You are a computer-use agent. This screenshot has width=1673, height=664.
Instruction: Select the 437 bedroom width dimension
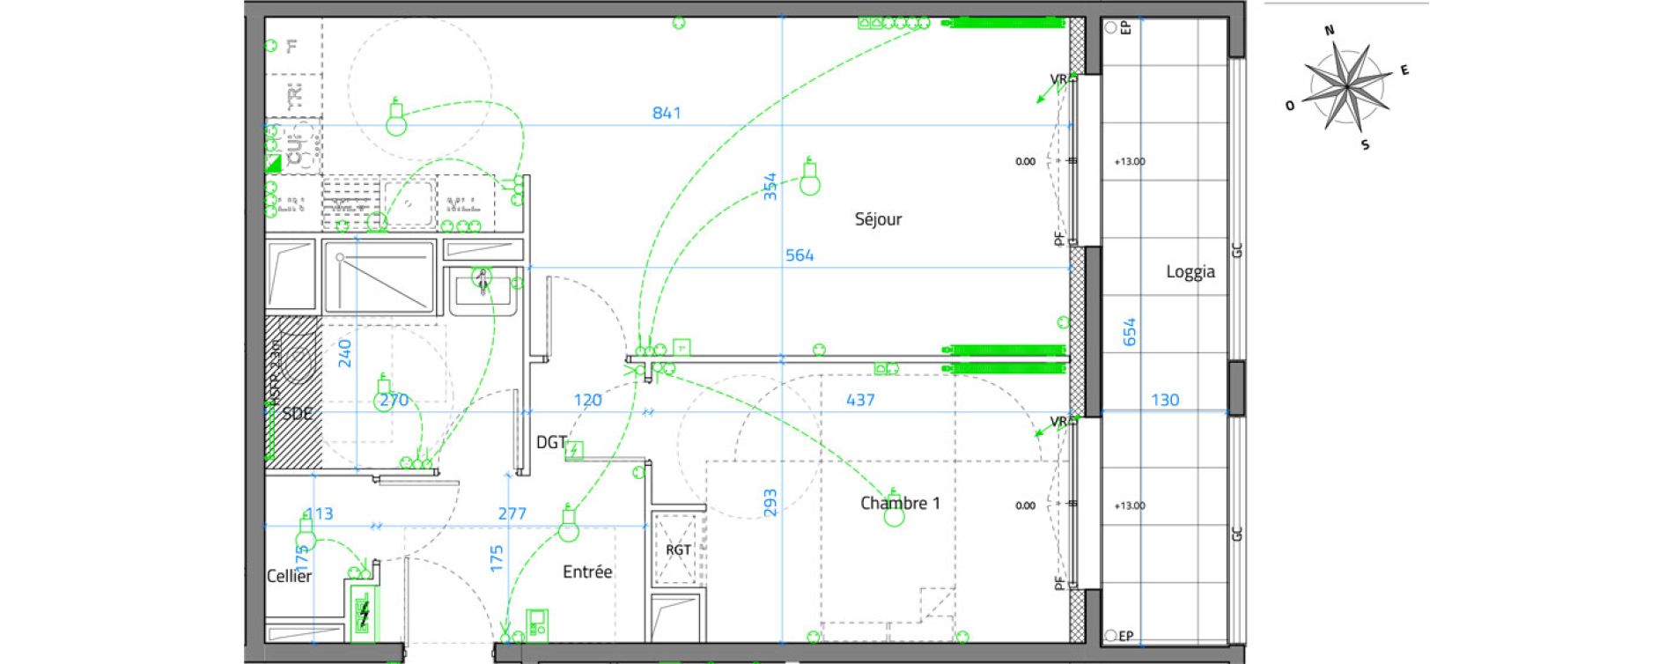(860, 400)
